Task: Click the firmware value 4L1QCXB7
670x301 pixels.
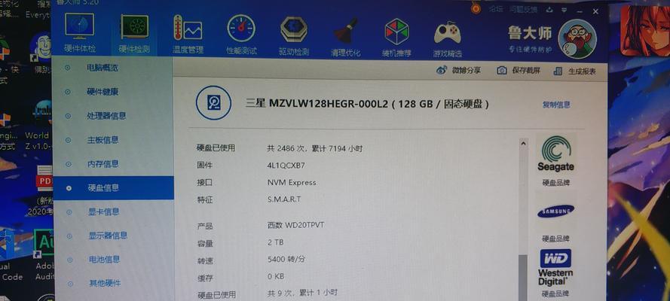Action: click(x=286, y=165)
